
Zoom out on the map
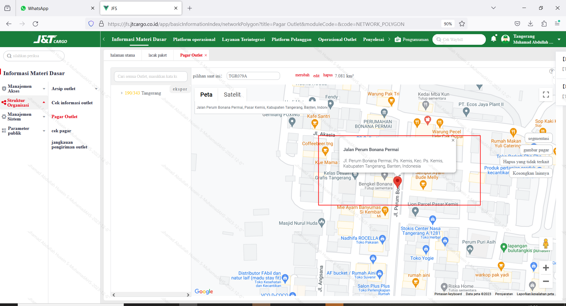click(546, 281)
